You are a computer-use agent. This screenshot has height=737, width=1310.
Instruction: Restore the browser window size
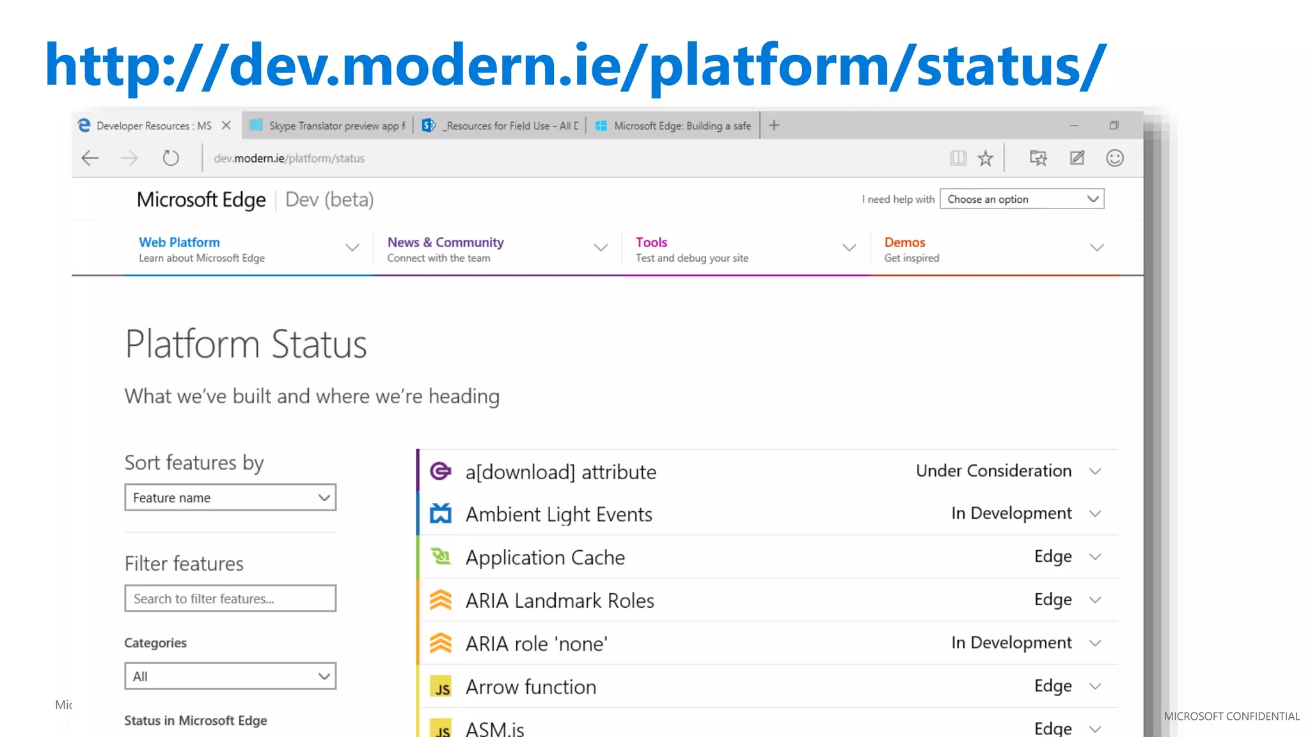[1114, 125]
